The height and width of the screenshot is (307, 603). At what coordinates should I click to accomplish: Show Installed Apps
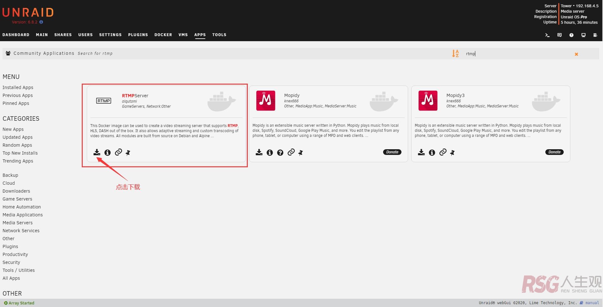tap(18, 87)
